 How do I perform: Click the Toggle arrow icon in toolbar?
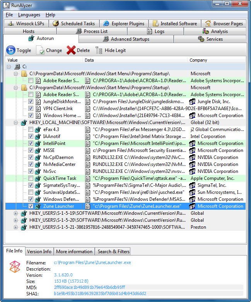point(11,50)
